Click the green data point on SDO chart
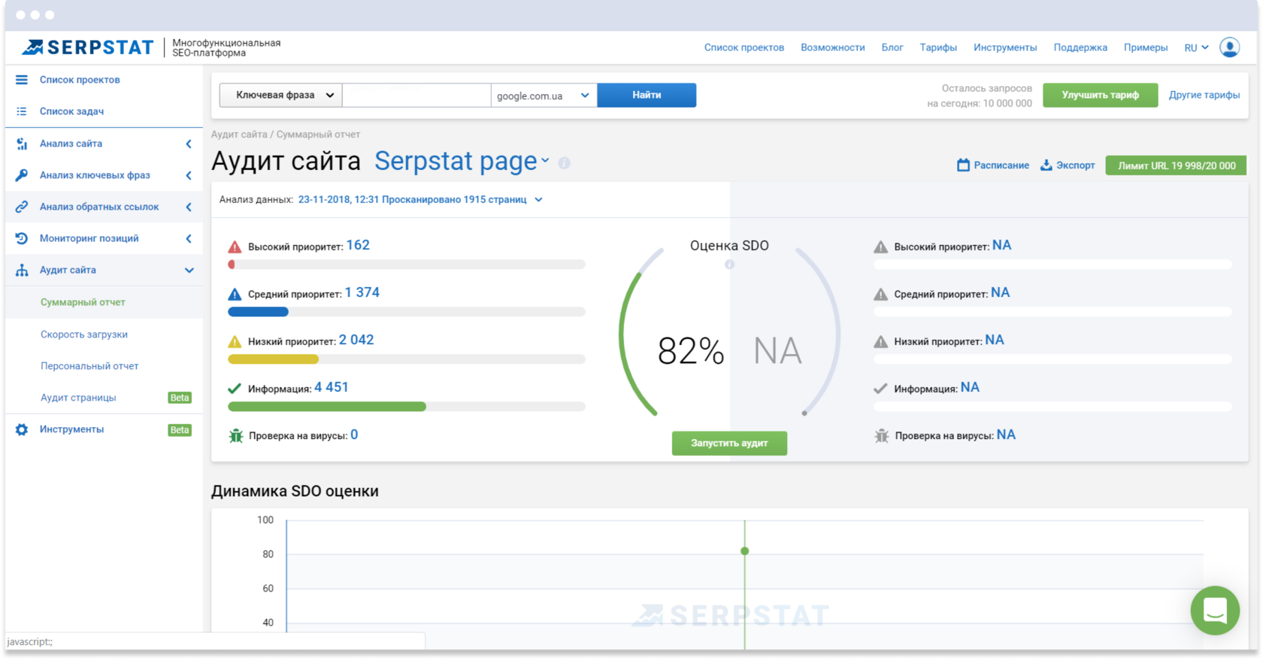Screen dimensions: 1263x660 coord(744,551)
